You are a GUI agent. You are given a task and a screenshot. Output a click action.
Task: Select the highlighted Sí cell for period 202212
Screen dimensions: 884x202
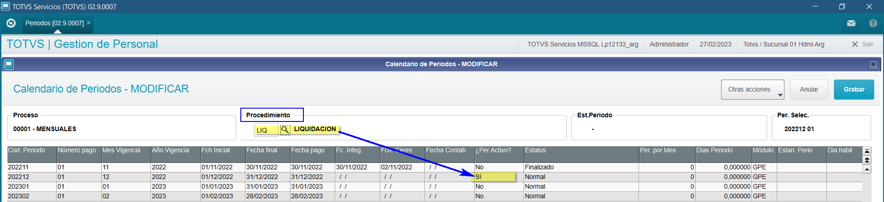pos(495,177)
